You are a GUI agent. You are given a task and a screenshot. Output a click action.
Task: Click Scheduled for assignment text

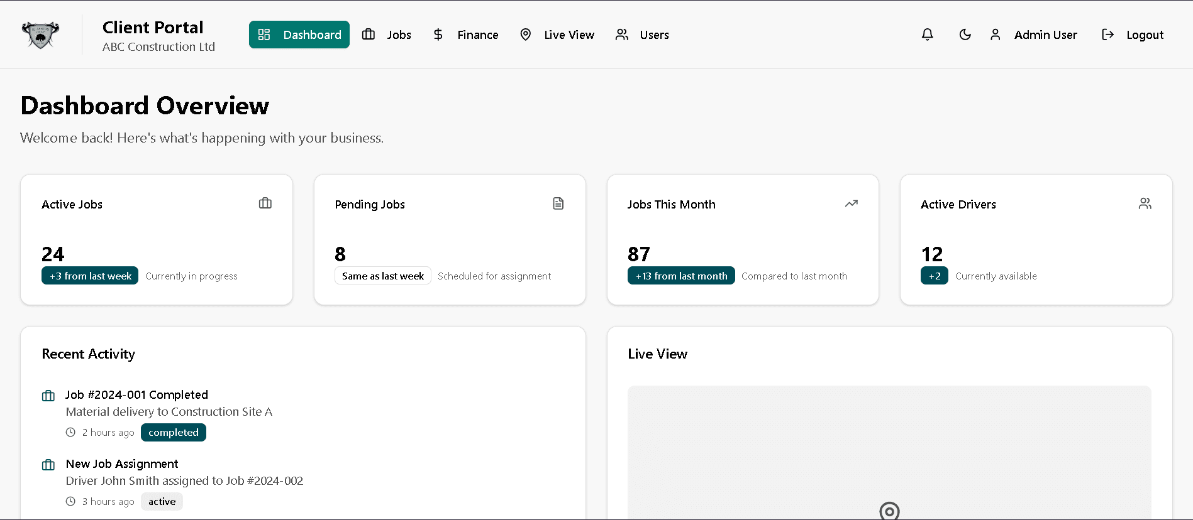coord(494,276)
